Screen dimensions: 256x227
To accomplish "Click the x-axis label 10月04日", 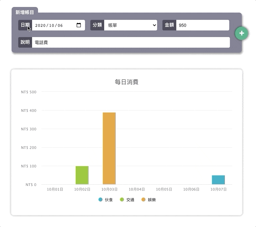I will (137, 189).
